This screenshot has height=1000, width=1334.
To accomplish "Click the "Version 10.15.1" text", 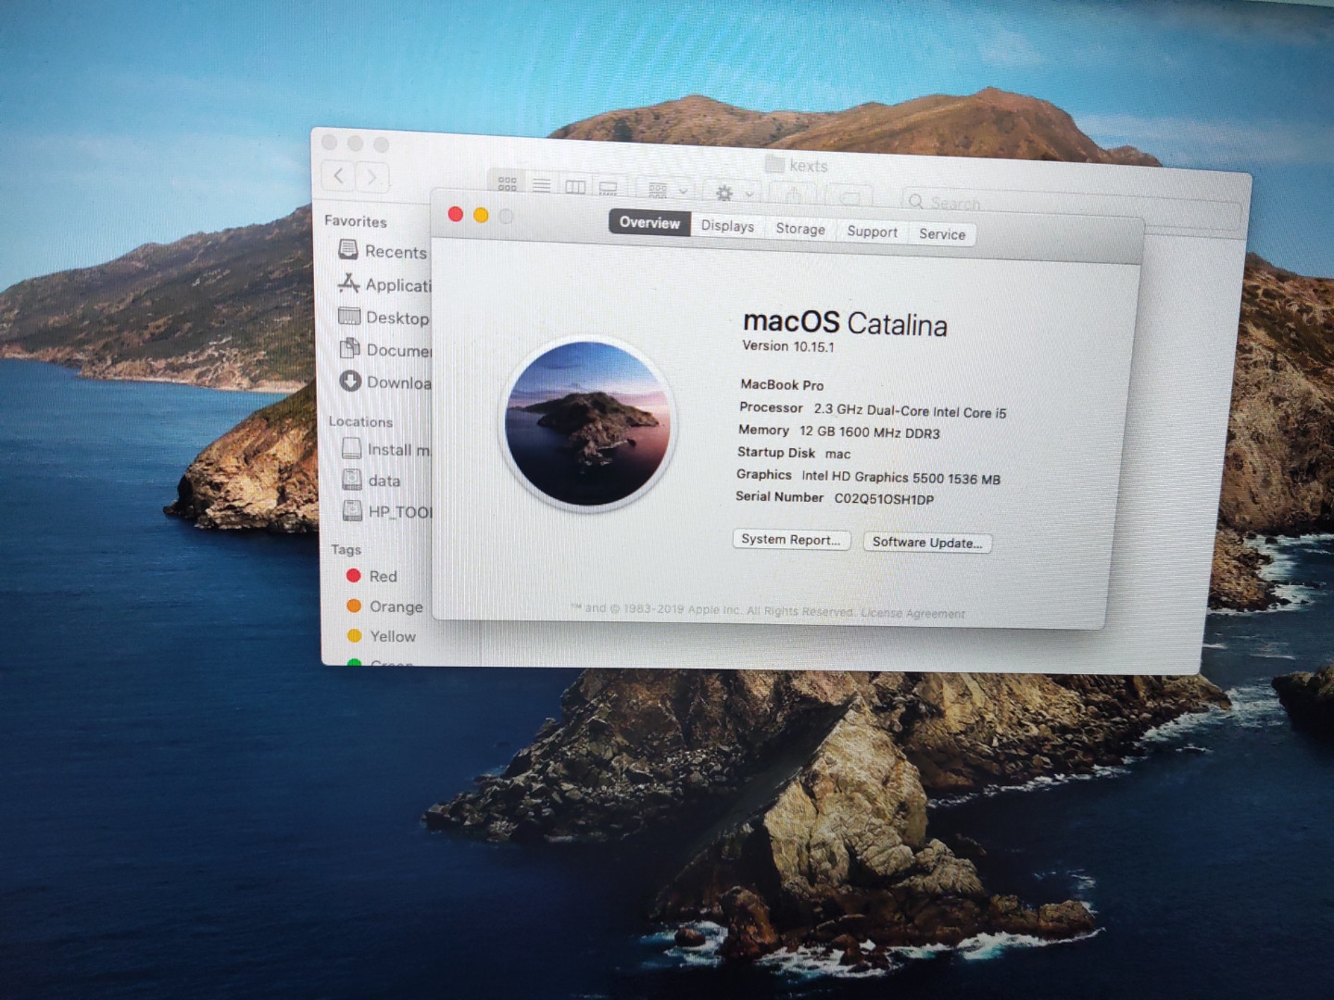I will tap(788, 346).
